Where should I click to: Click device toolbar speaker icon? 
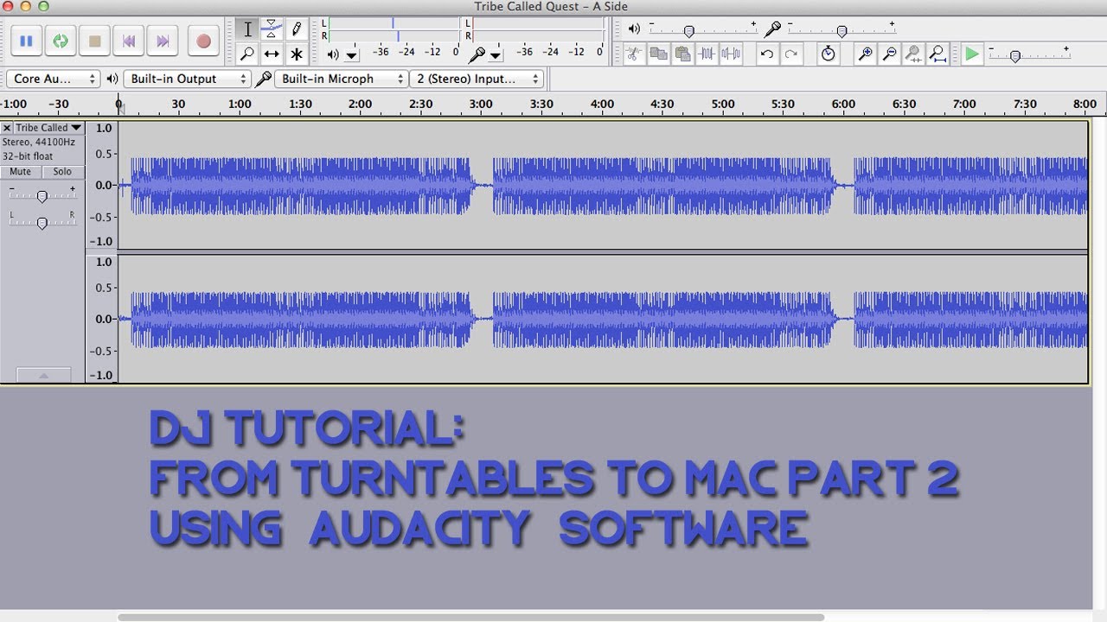(x=112, y=79)
